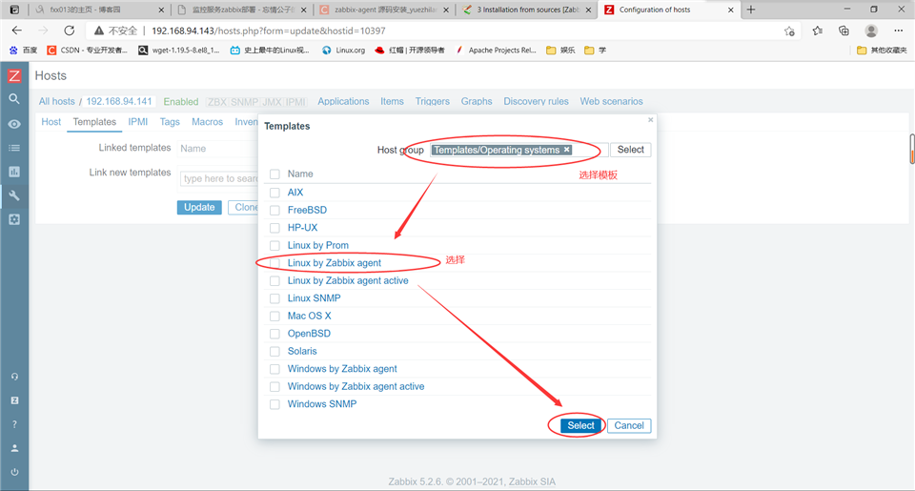Click the browser address bar URL
This screenshot has height=491, width=915.
[x=269, y=31]
